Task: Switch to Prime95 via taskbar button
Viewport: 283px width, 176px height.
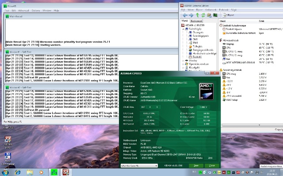Action: 54,172
